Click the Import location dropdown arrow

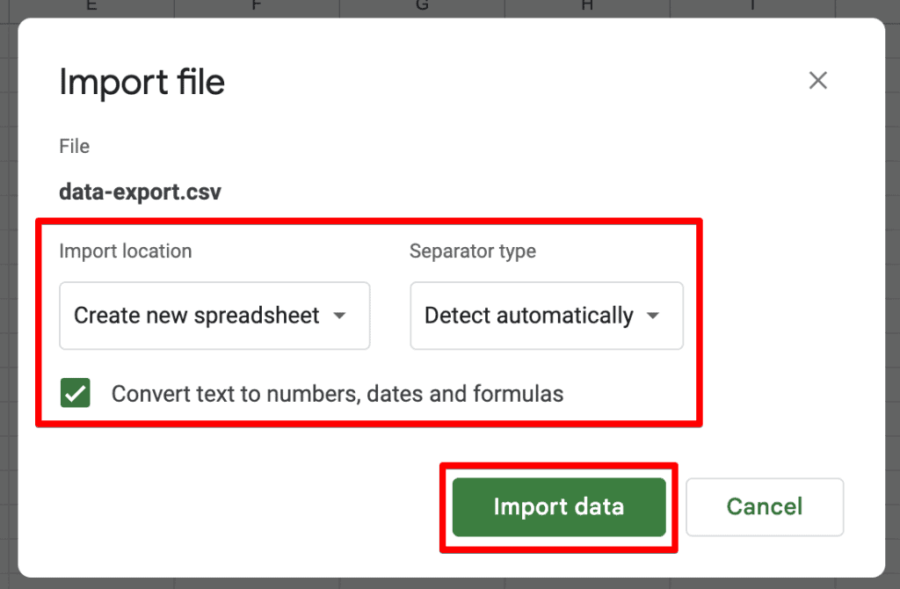click(339, 316)
